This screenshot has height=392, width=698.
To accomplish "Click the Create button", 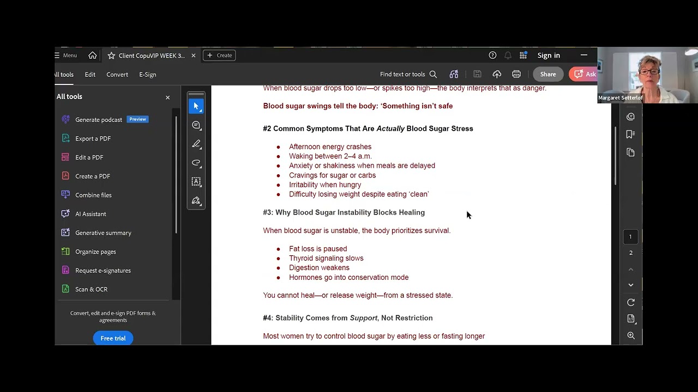I will (x=219, y=55).
